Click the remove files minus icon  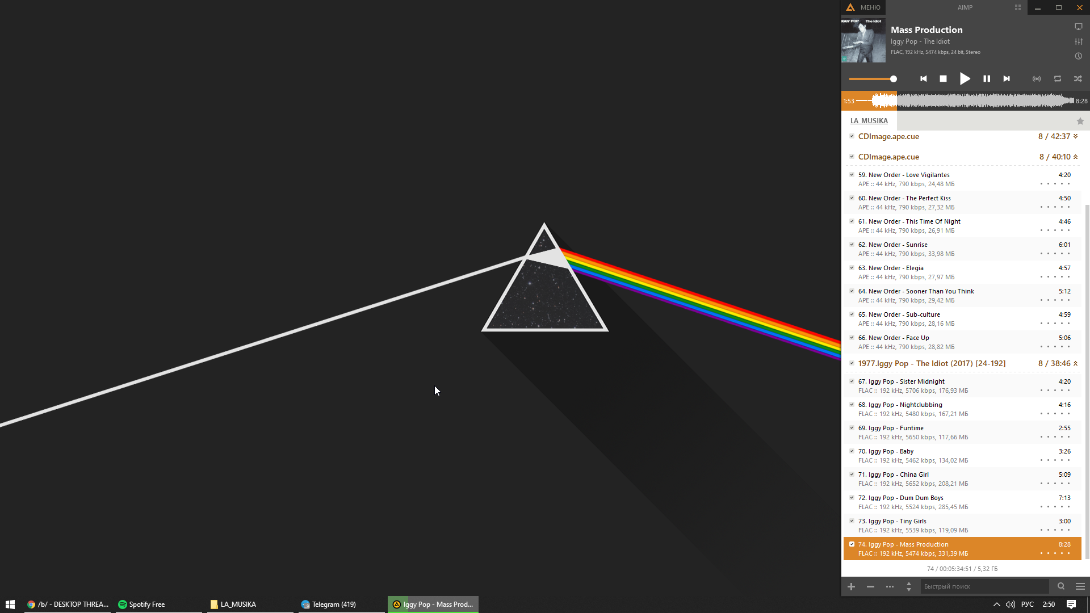(x=870, y=586)
